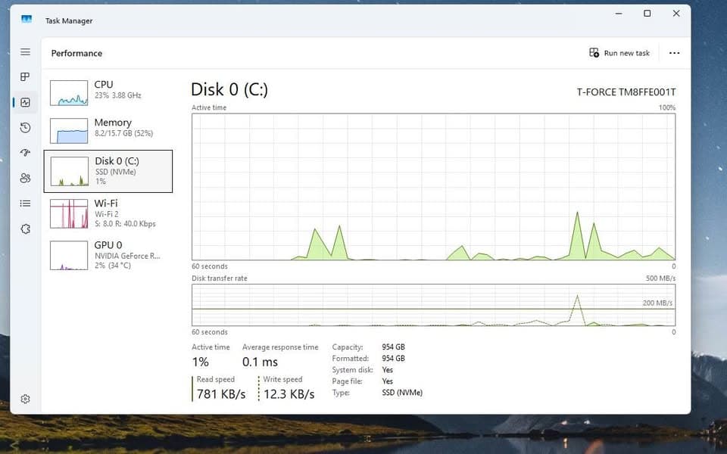Click the Task Manager app icon in title bar
Image resolution: width=727 pixels, height=454 pixels.
point(27,20)
